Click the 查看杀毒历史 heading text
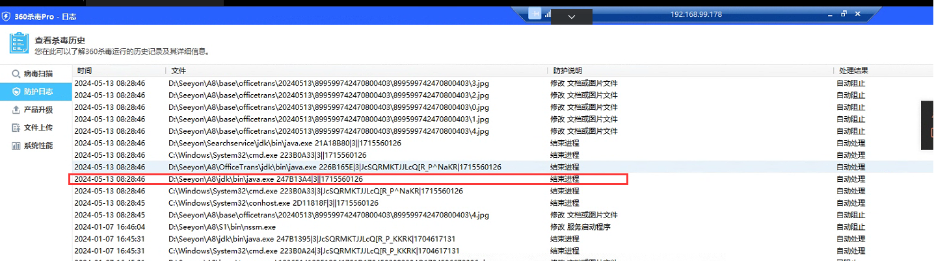The height and width of the screenshot is (261, 934). 60,40
